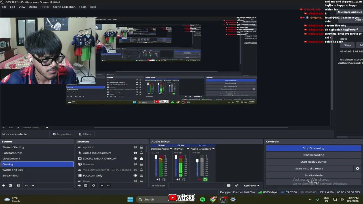
Task: Open source Filters button
Action: point(85,134)
